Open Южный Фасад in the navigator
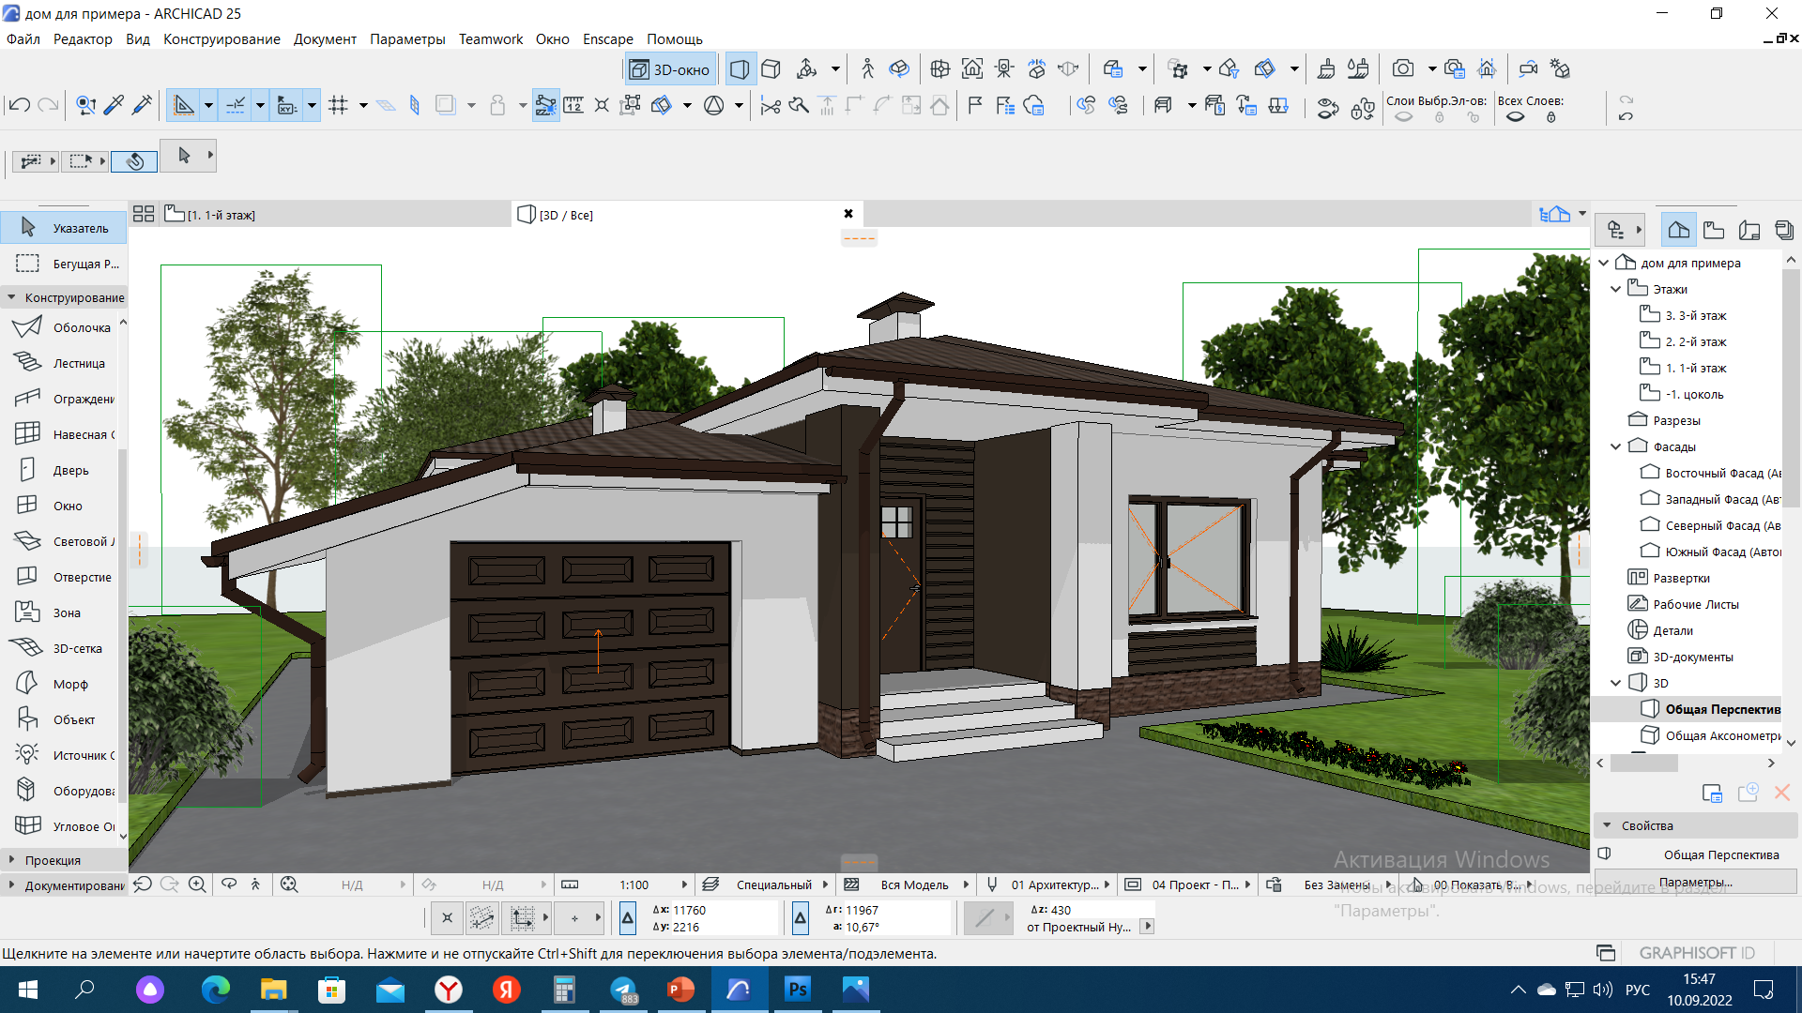Screen dimensions: 1802x1013 point(1722,552)
